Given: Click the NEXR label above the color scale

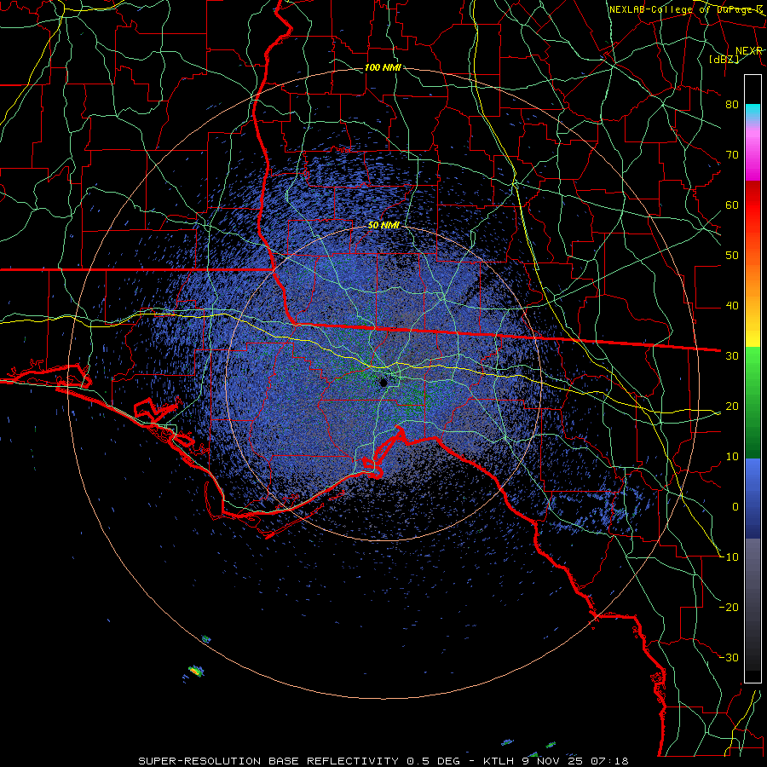Looking at the screenshot, I should 749,51.
